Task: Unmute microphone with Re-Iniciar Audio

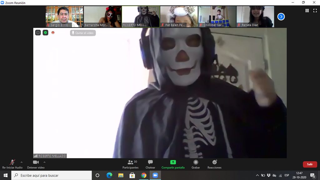Action: pyautogui.click(x=12, y=164)
